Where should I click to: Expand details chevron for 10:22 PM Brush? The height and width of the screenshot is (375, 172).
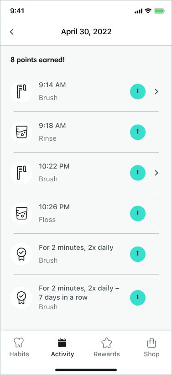(x=156, y=173)
